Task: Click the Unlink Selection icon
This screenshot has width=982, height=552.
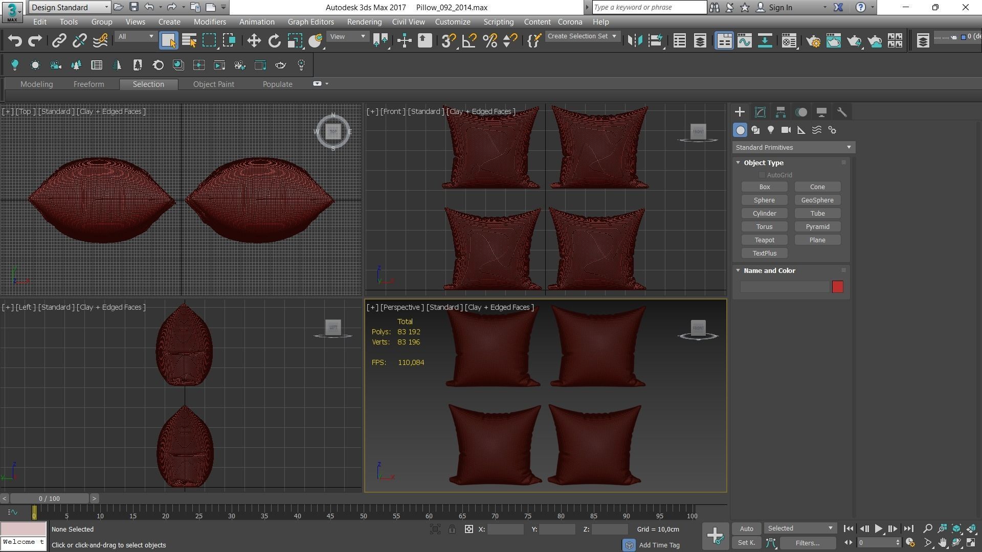Action: [x=79, y=41]
